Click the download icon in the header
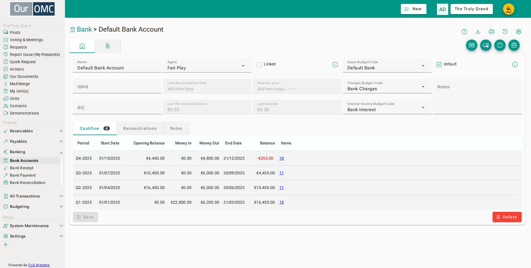The width and height of the screenshot is (531, 268). [x=478, y=32]
